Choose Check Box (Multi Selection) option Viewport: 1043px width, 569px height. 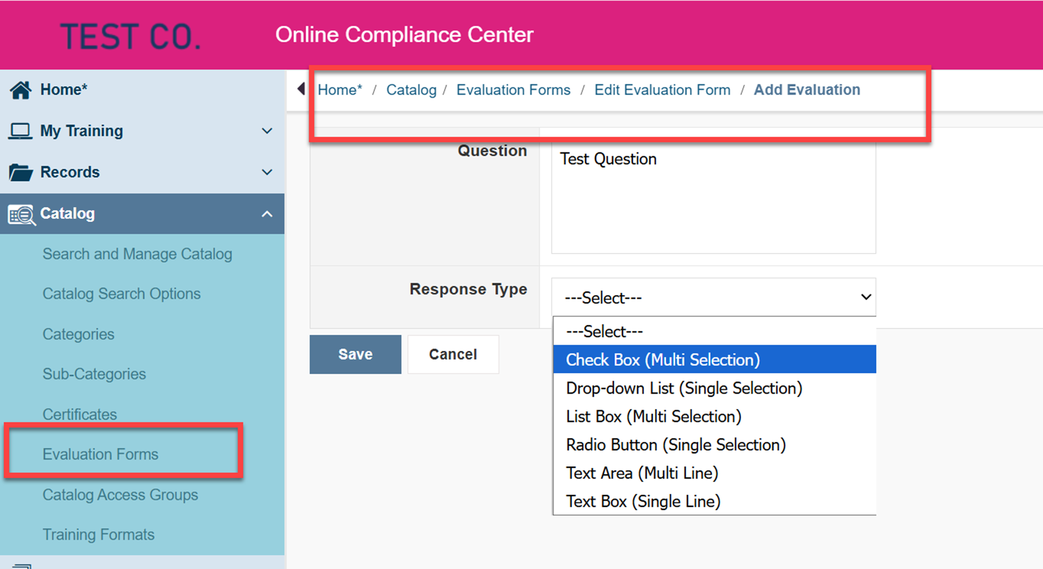click(663, 360)
